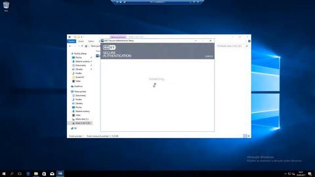
Task: Show hidden system tray icons
Action: [x=285, y=174]
